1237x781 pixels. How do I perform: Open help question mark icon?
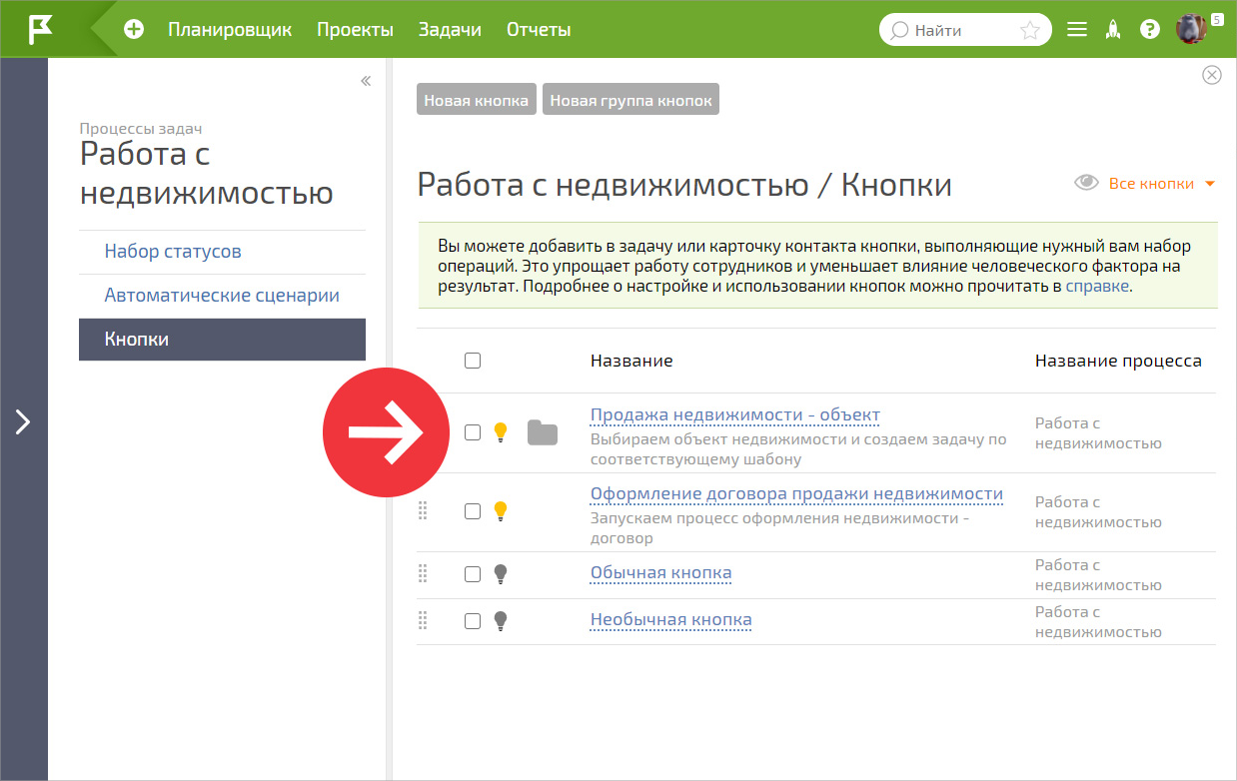[x=1150, y=30]
